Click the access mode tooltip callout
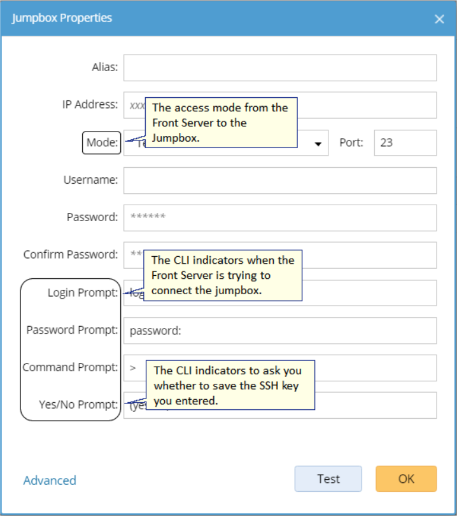The height and width of the screenshot is (516, 457). 221,123
